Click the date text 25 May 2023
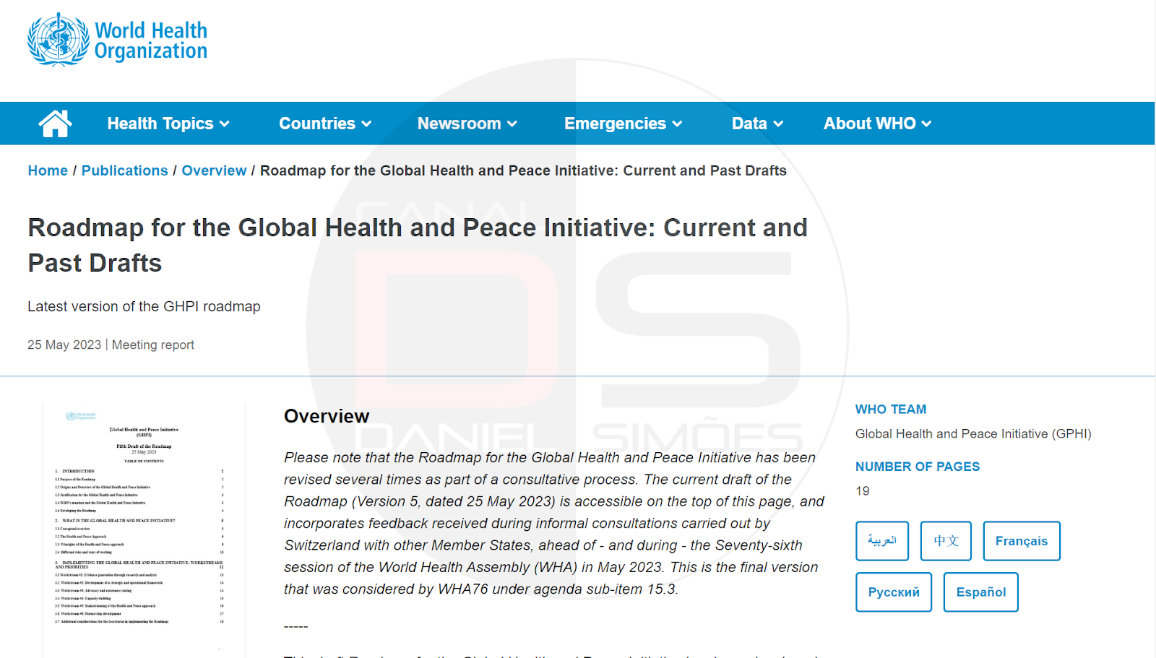This screenshot has width=1156, height=658. (x=64, y=345)
